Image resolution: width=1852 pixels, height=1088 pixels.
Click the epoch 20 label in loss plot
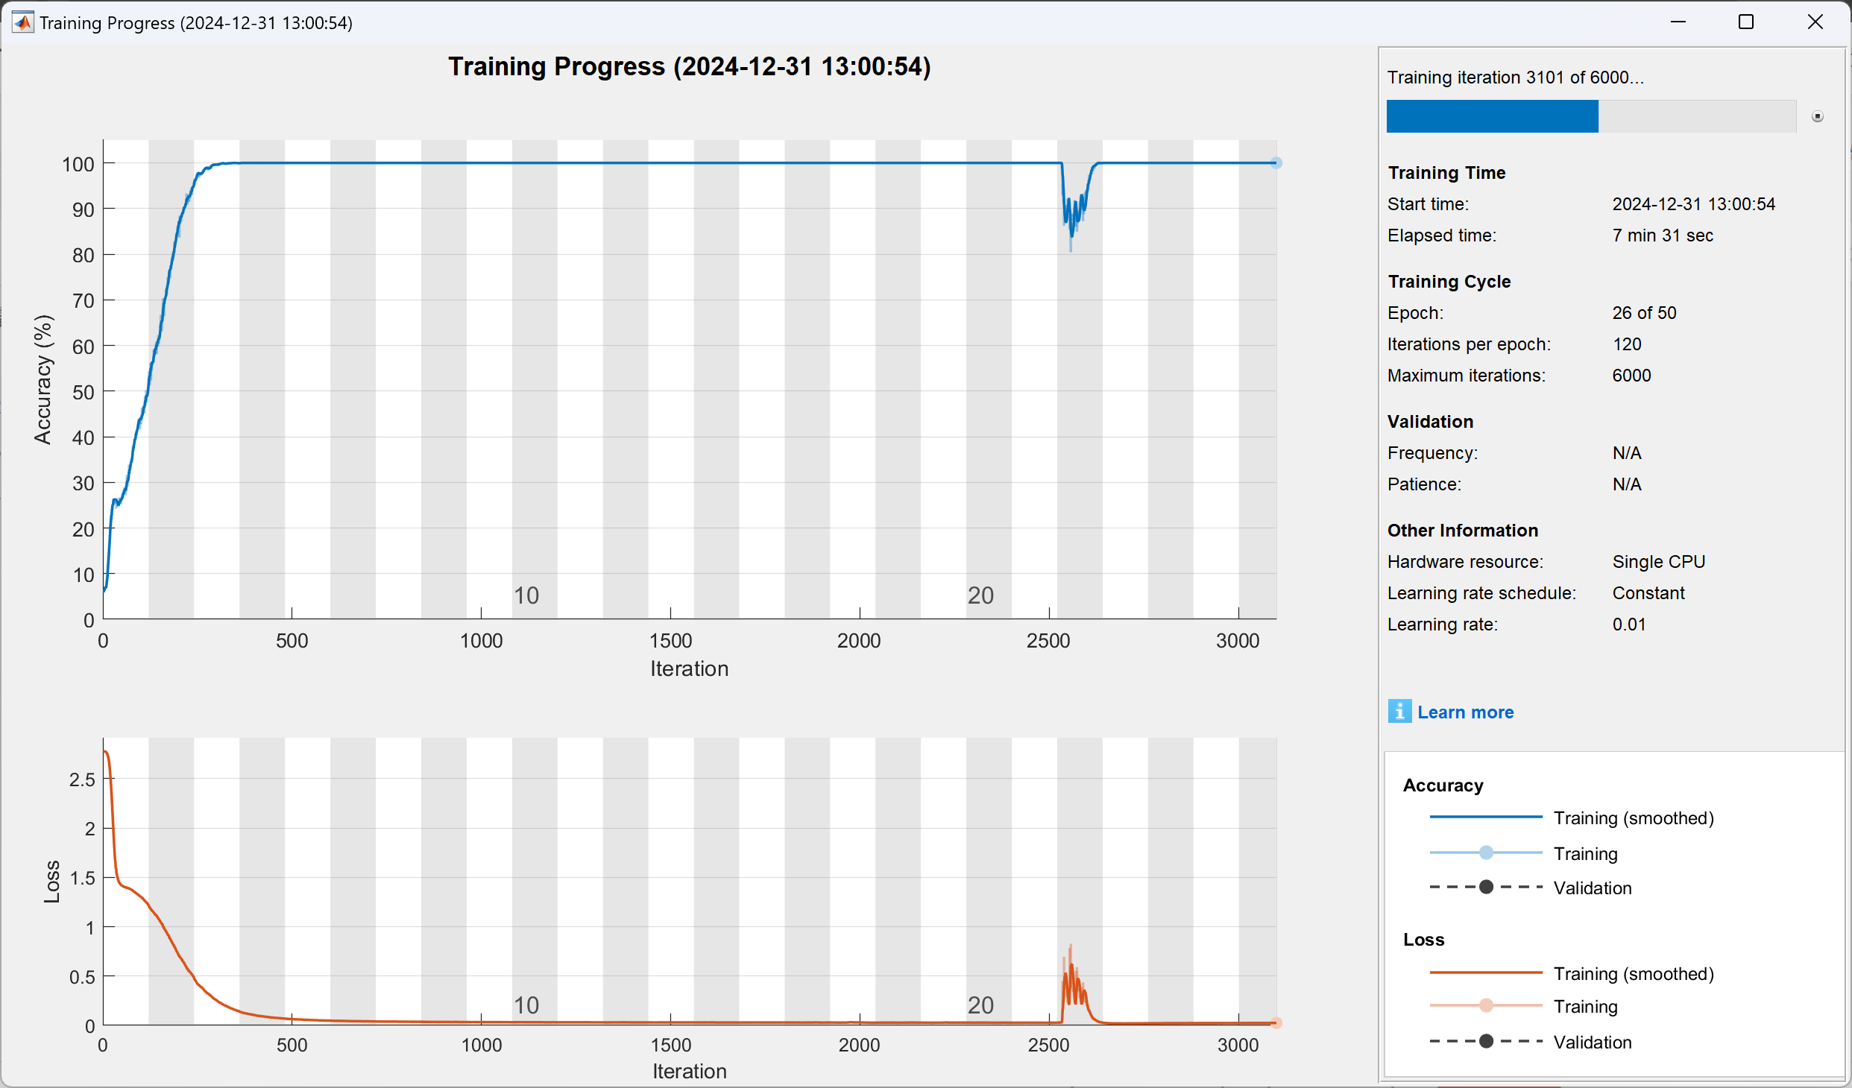pyautogui.click(x=980, y=1005)
